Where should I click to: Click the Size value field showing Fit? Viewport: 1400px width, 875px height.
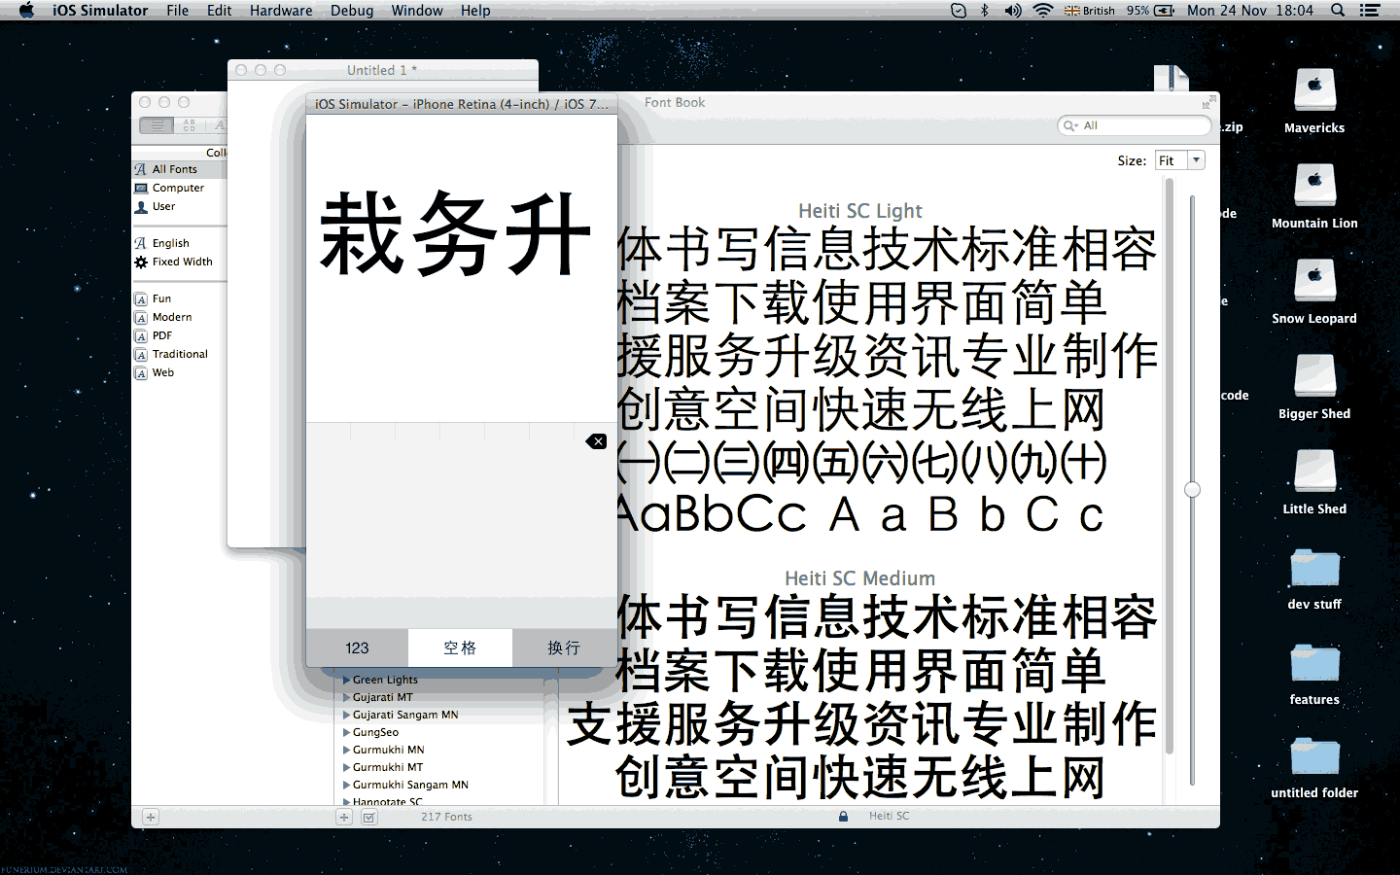pos(1172,160)
